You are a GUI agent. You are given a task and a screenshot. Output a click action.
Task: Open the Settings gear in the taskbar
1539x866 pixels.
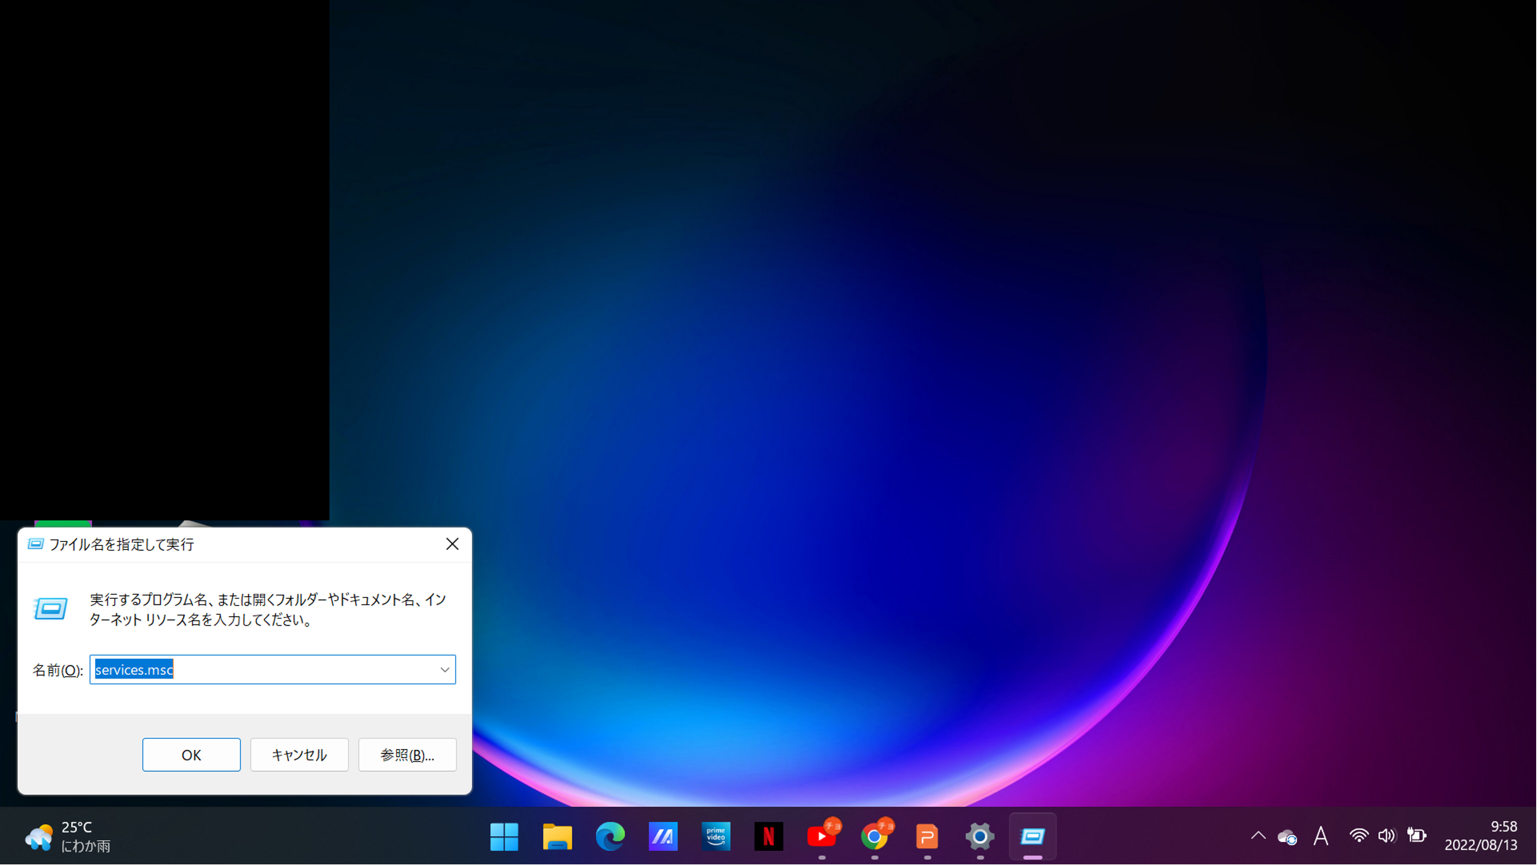[x=980, y=837]
